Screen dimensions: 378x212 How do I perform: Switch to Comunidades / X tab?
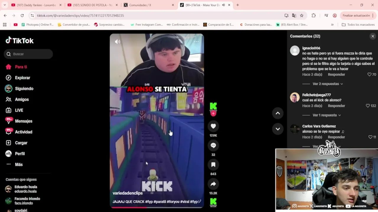pos(149,5)
